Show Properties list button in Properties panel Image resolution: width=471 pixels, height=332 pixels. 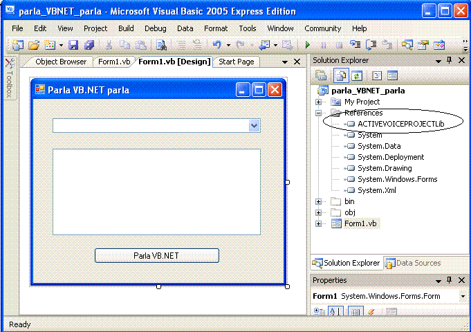click(x=355, y=311)
